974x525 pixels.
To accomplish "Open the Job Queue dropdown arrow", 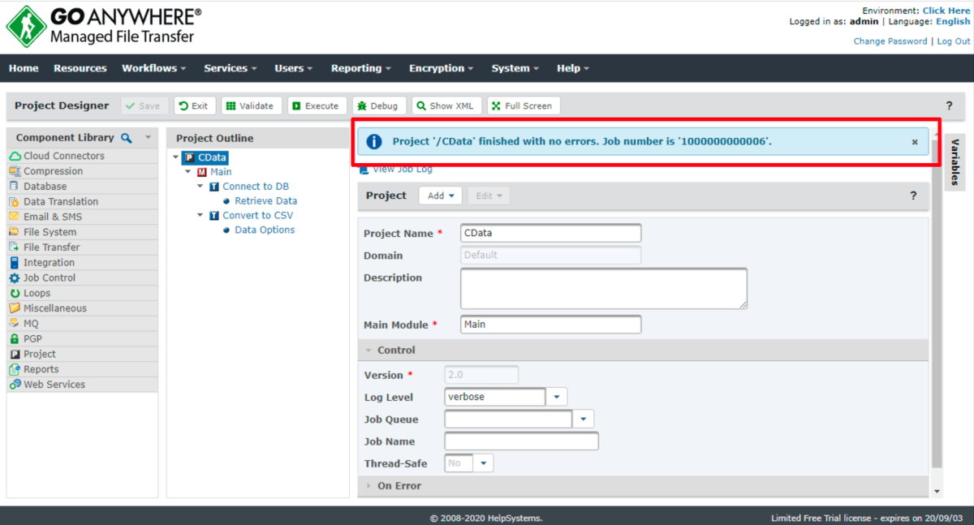I will click(x=584, y=420).
